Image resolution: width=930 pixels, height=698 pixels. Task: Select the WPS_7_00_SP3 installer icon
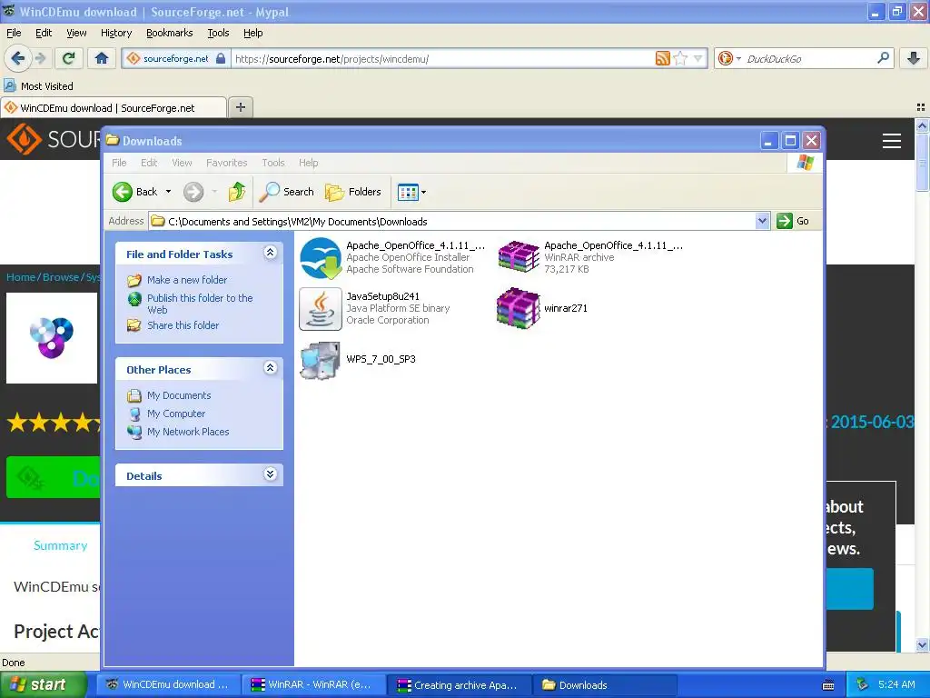click(321, 360)
